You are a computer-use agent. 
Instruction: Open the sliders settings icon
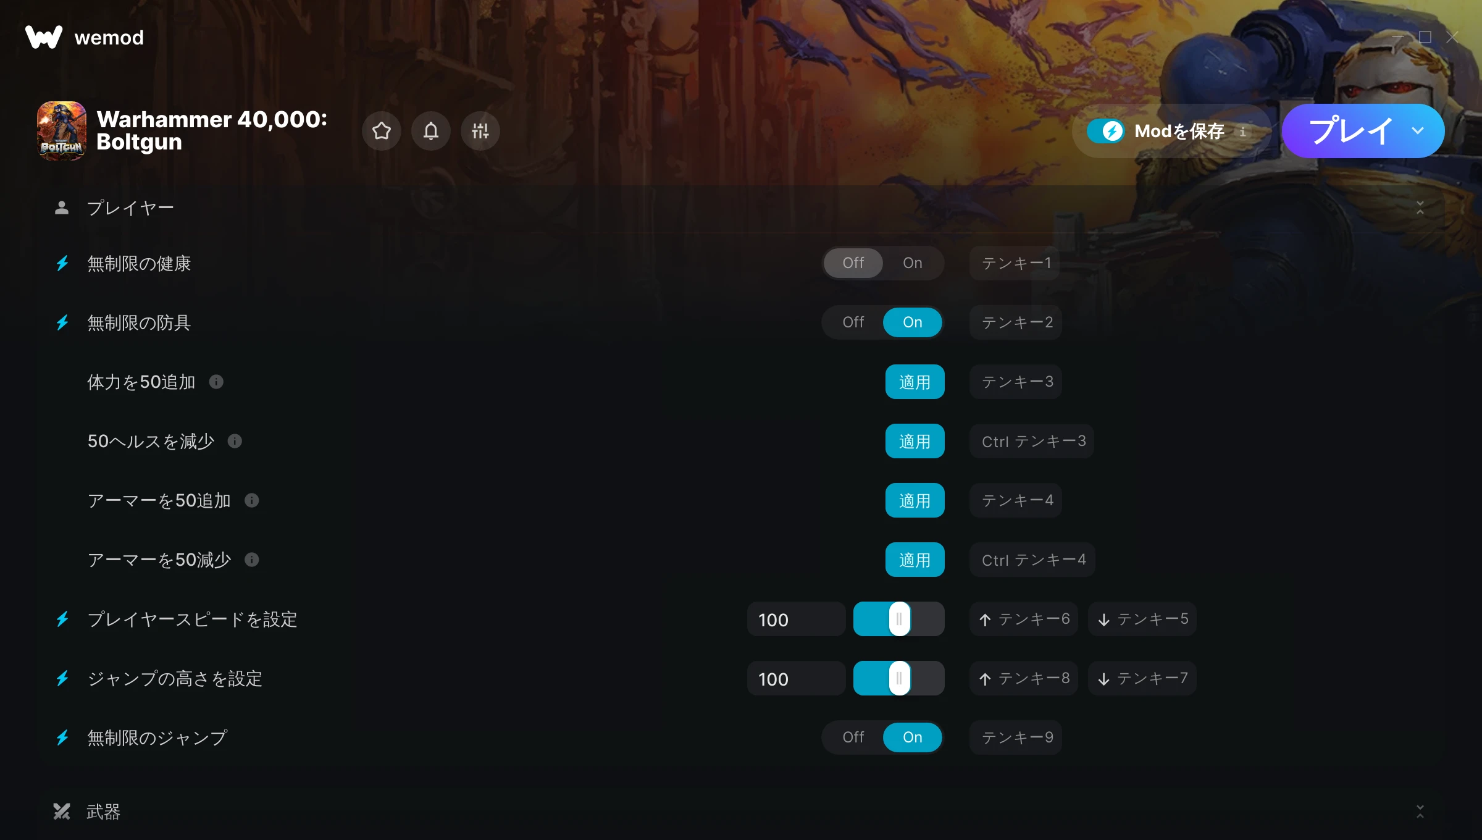coord(480,131)
